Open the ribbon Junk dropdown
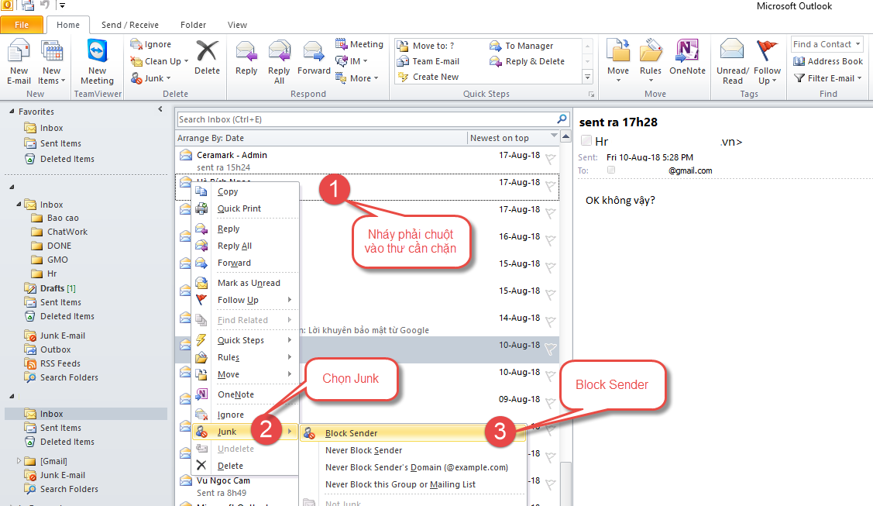 tap(151, 78)
